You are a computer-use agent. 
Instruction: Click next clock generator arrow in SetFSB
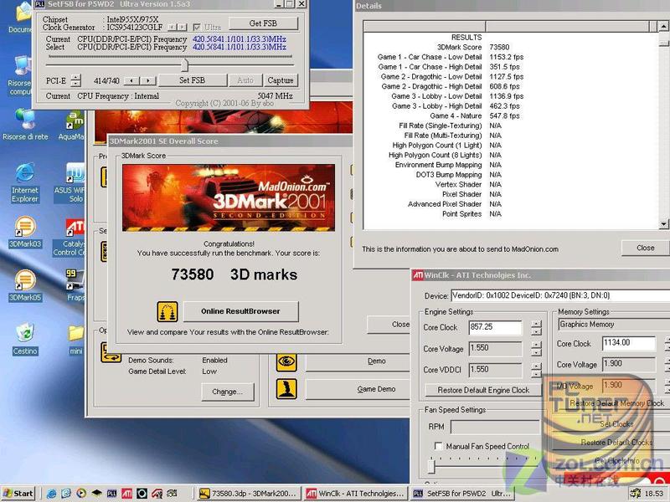pyautogui.click(x=182, y=27)
